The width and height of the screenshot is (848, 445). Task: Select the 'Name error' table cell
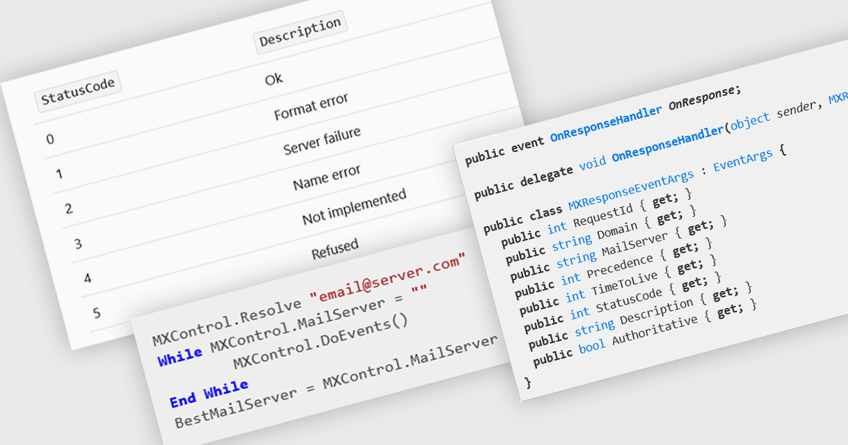coord(327,178)
